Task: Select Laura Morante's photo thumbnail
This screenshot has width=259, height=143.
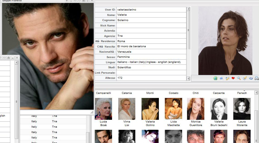Action: [x=242, y=109]
